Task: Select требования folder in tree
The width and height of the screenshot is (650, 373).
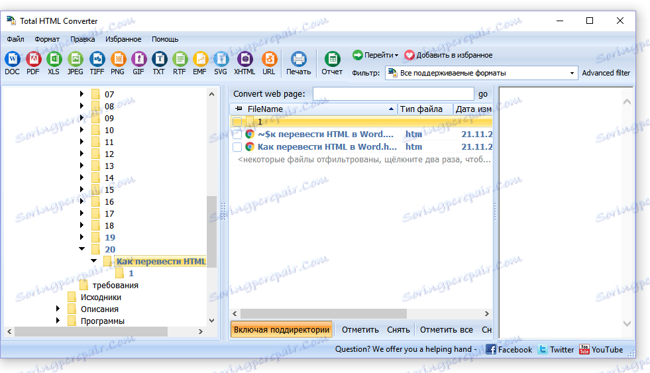Action: click(x=115, y=285)
